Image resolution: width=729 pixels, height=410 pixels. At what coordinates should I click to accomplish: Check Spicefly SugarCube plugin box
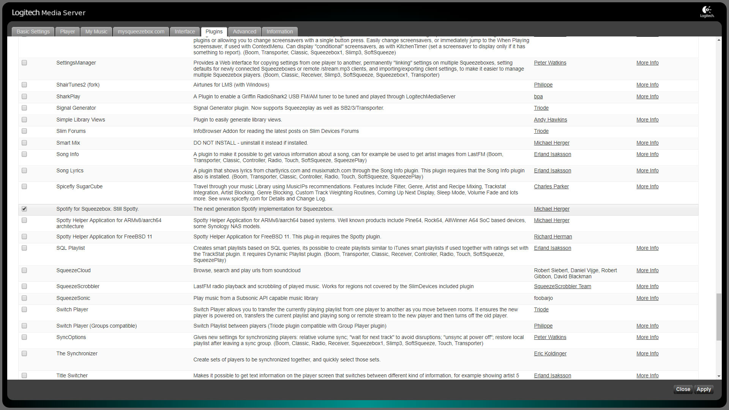click(24, 186)
